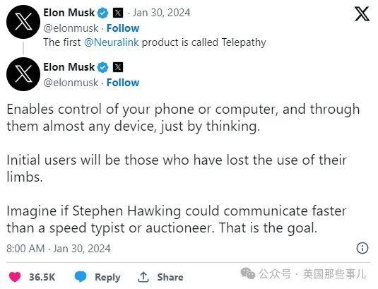
Task: Click the Share button label
Action: click(x=170, y=277)
